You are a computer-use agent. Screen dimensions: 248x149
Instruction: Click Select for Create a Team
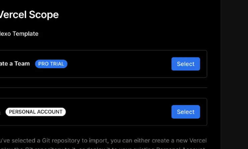[x=185, y=64]
